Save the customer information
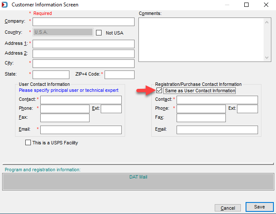 (x=259, y=207)
